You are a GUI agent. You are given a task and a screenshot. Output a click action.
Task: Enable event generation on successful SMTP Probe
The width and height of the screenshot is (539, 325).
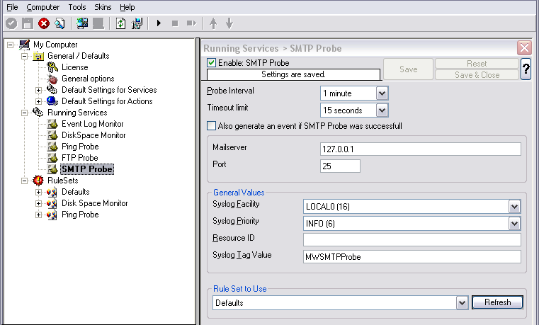tap(211, 126)
